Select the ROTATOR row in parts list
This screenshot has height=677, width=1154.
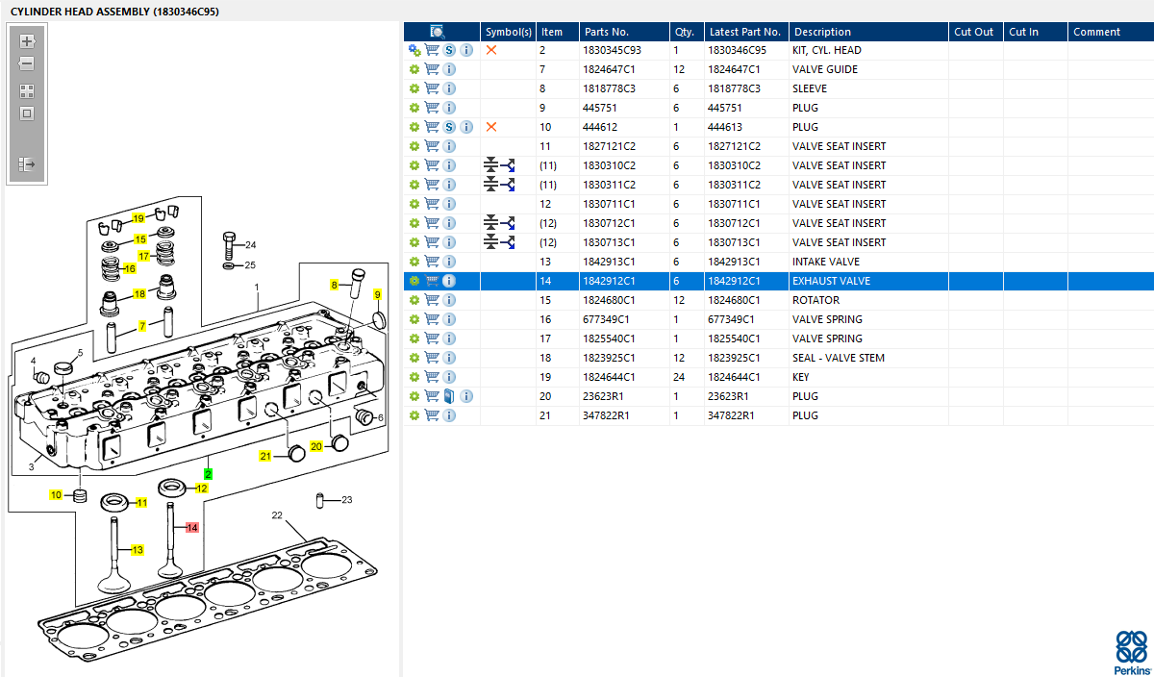click(x=815, y=300)
